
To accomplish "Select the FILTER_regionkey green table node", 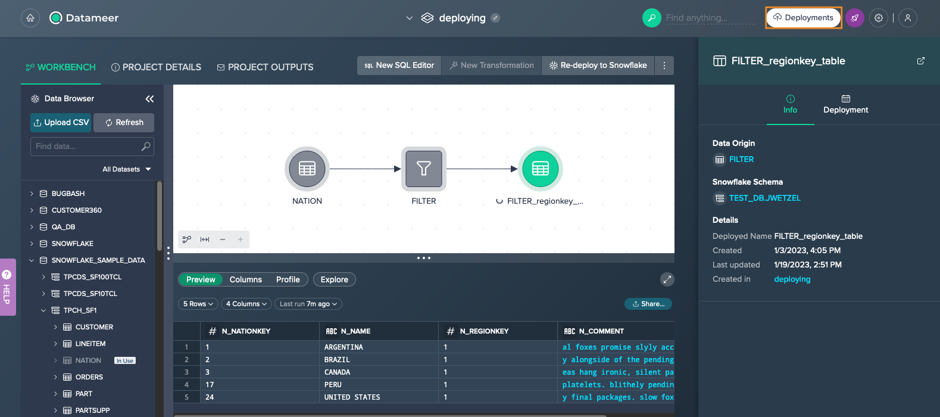I will [x=541, y=169].
